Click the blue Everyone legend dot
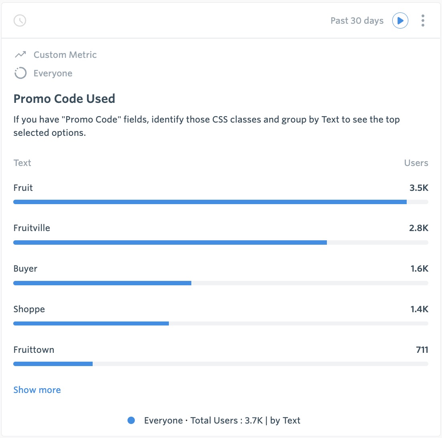Screen dimensions: 442x438 click(131, 420)
